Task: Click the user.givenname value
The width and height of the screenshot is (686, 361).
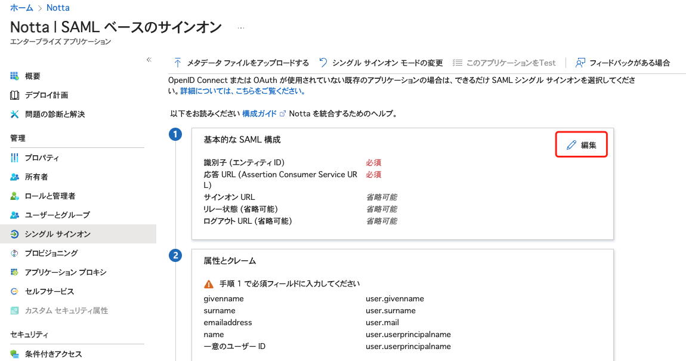Action: (395, 298)
